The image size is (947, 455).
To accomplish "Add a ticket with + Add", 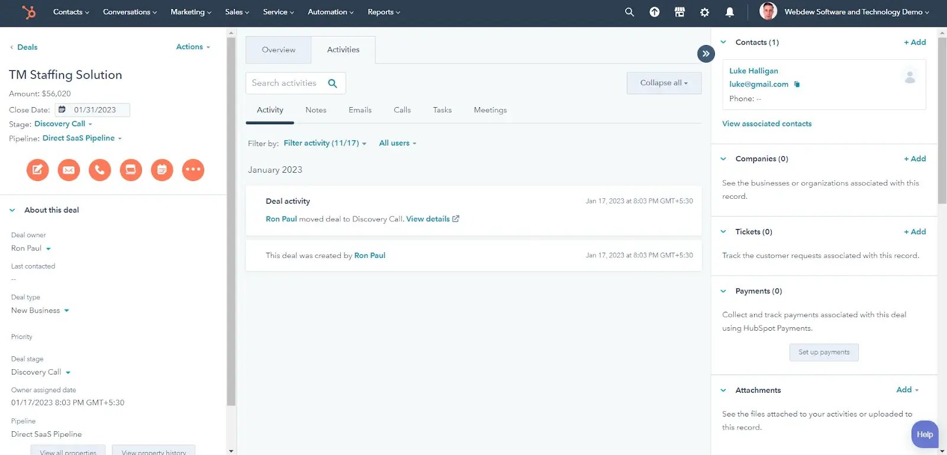I will (915, 231).
